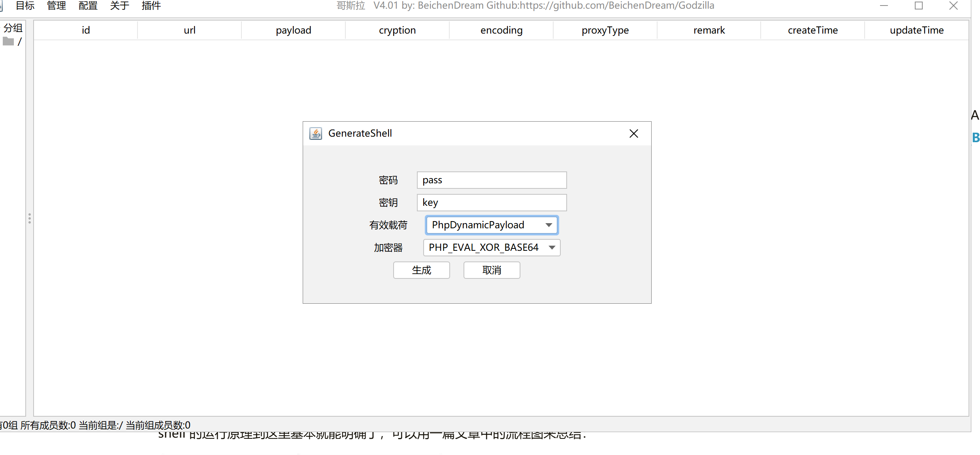Open the 关于 menu

pos(120,6)
